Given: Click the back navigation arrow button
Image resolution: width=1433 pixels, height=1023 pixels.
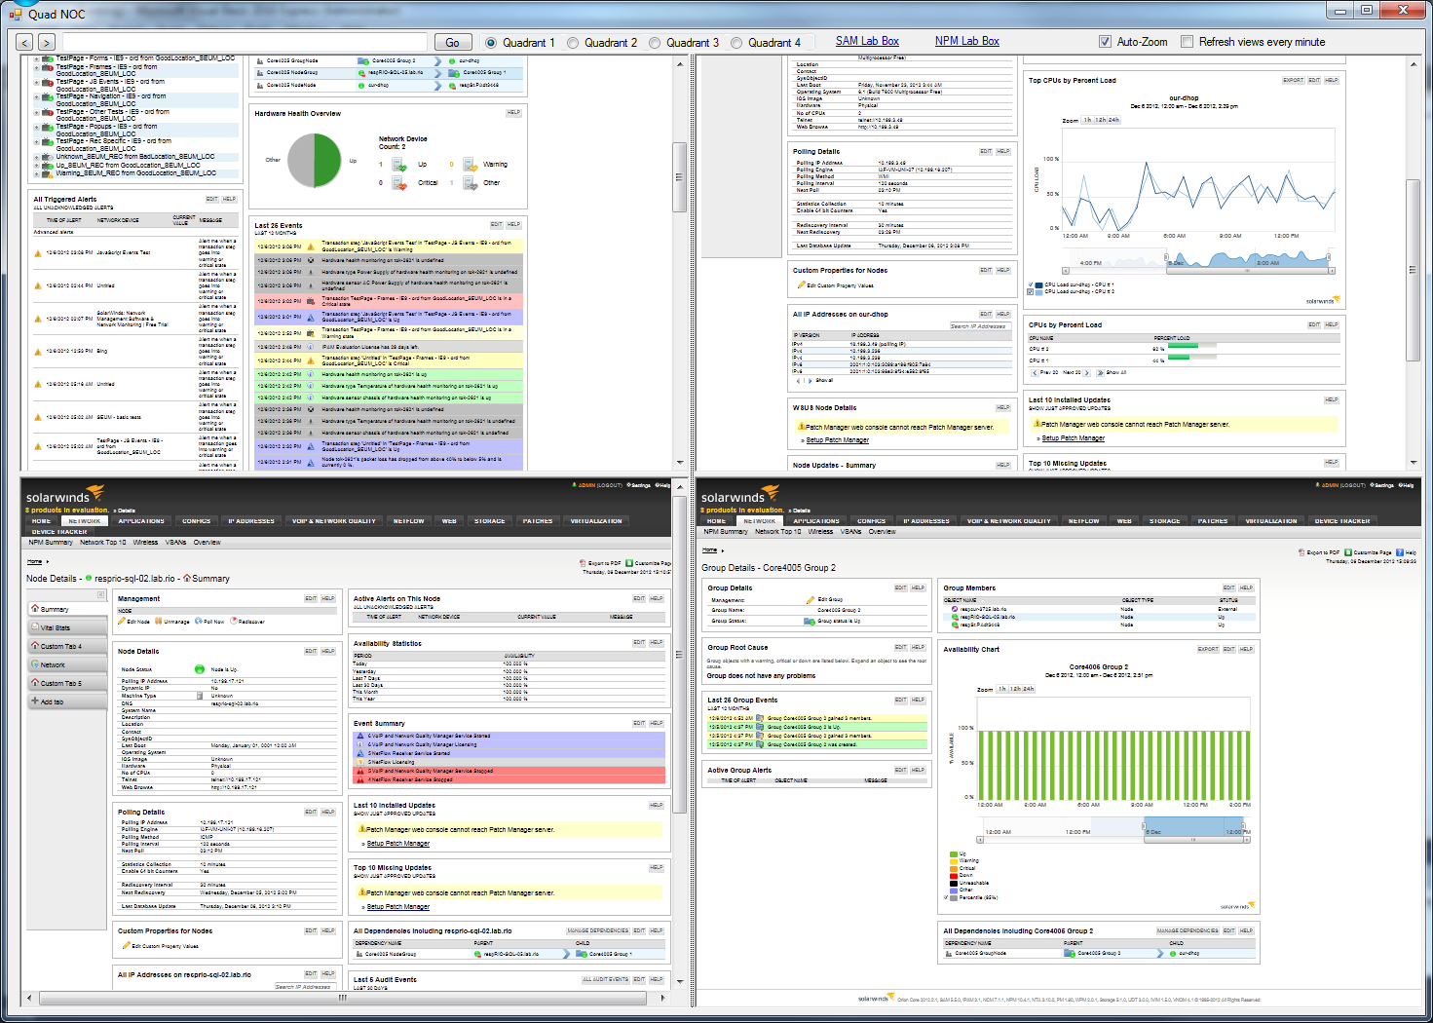Looking at the screenshot, I should (x=25, y=42).
